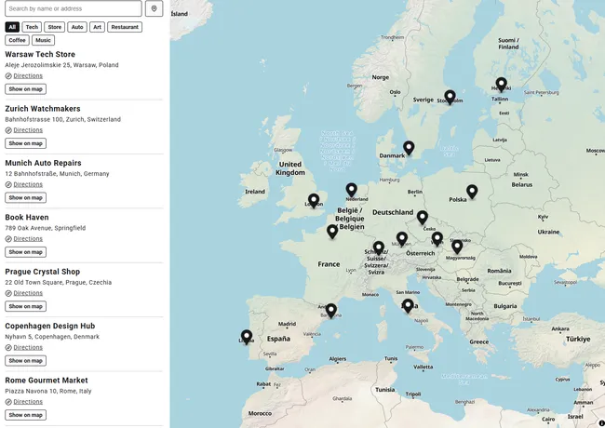Click the Prague Crystal Shop heading
This screenshot has width=605, height=428.
43,272
